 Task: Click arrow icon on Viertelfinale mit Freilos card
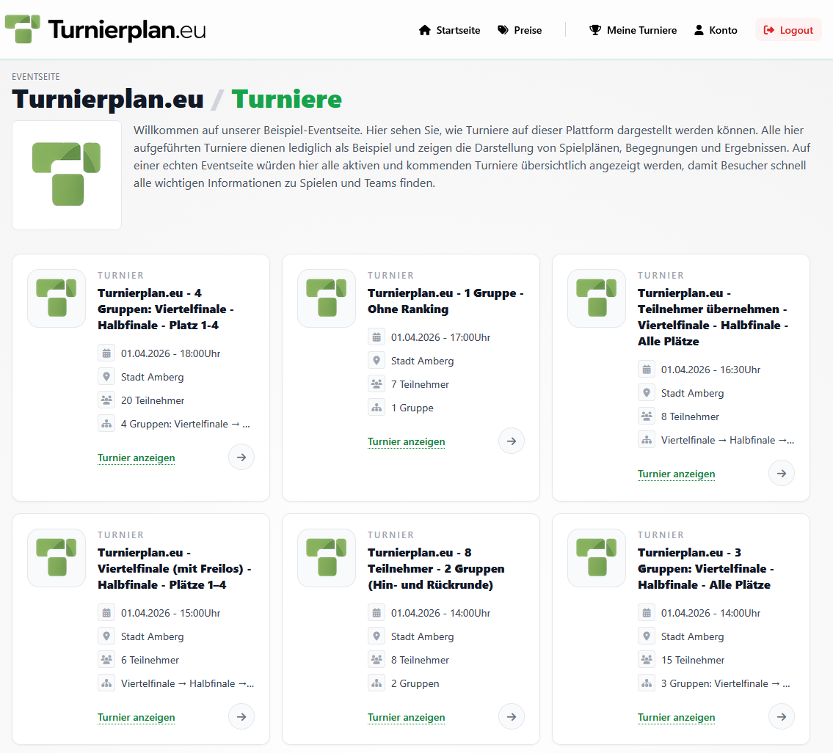point(241,716)
